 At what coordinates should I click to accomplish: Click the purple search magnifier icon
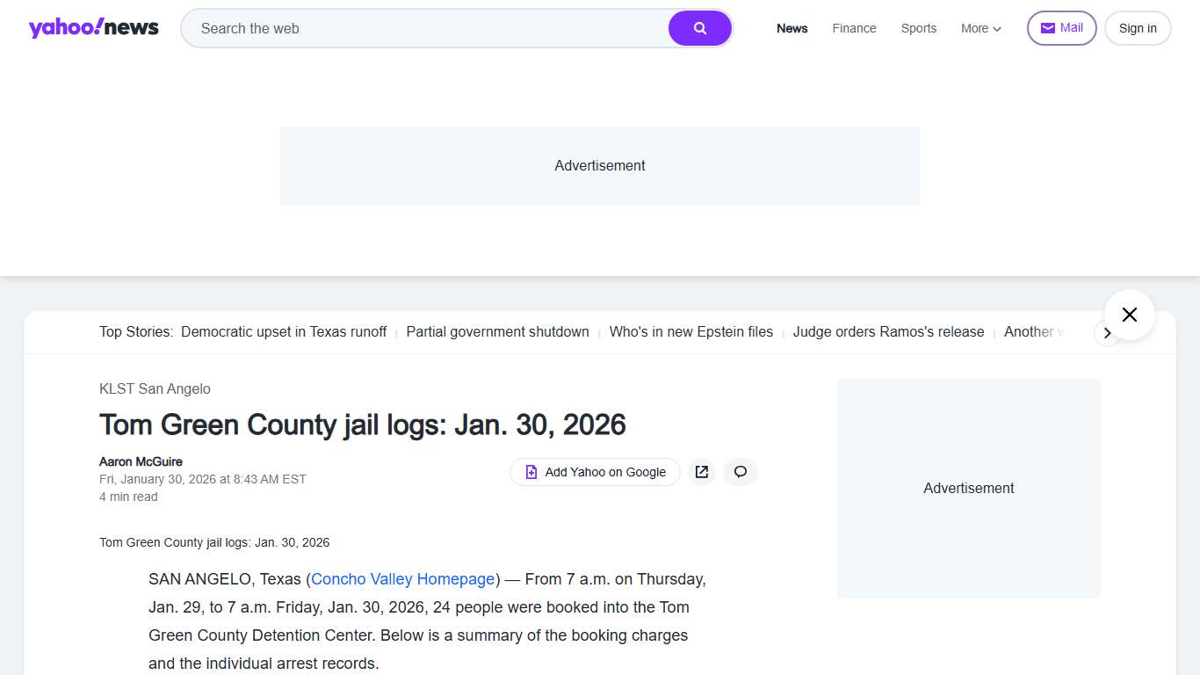pyautogui.click(x=699, y=27)
